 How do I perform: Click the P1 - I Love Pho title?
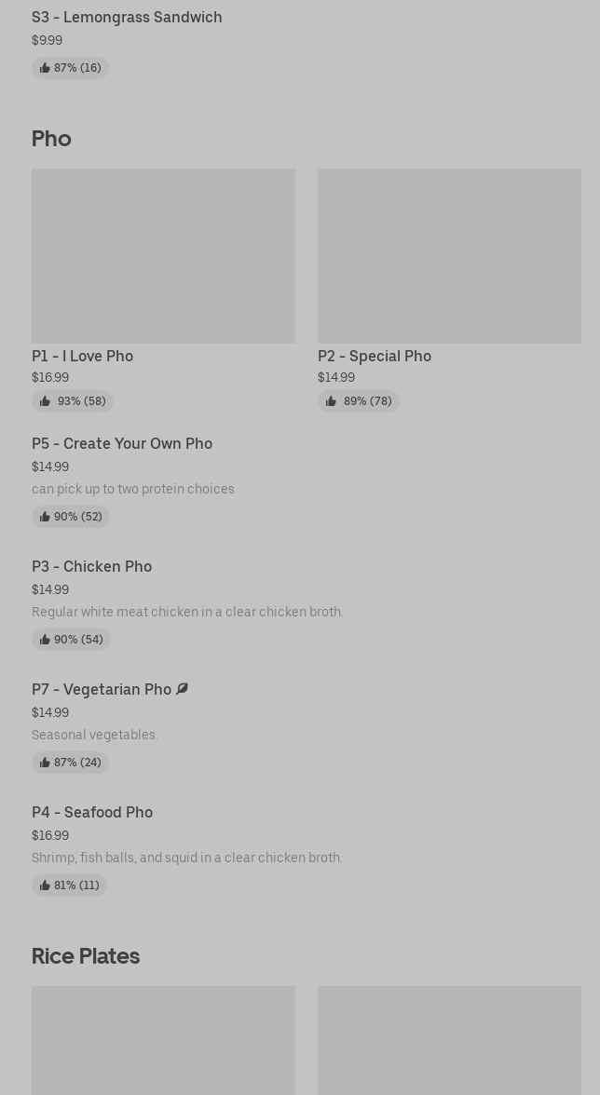pos(82,356)
